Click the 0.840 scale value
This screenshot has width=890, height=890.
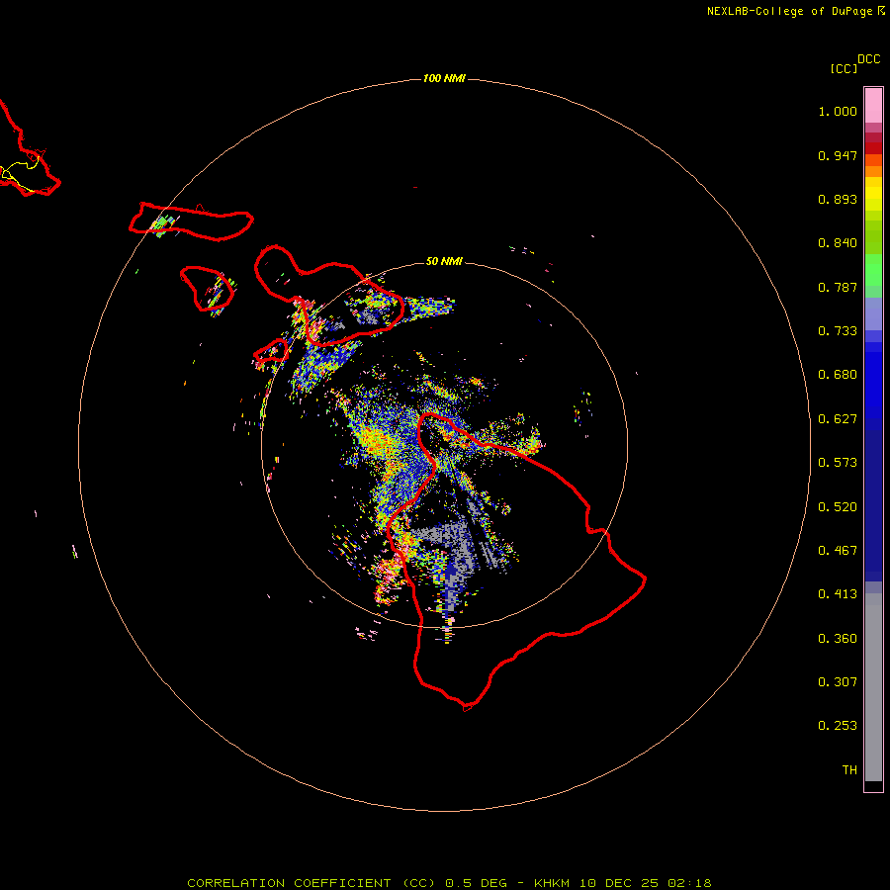click(x=838, y=243)
